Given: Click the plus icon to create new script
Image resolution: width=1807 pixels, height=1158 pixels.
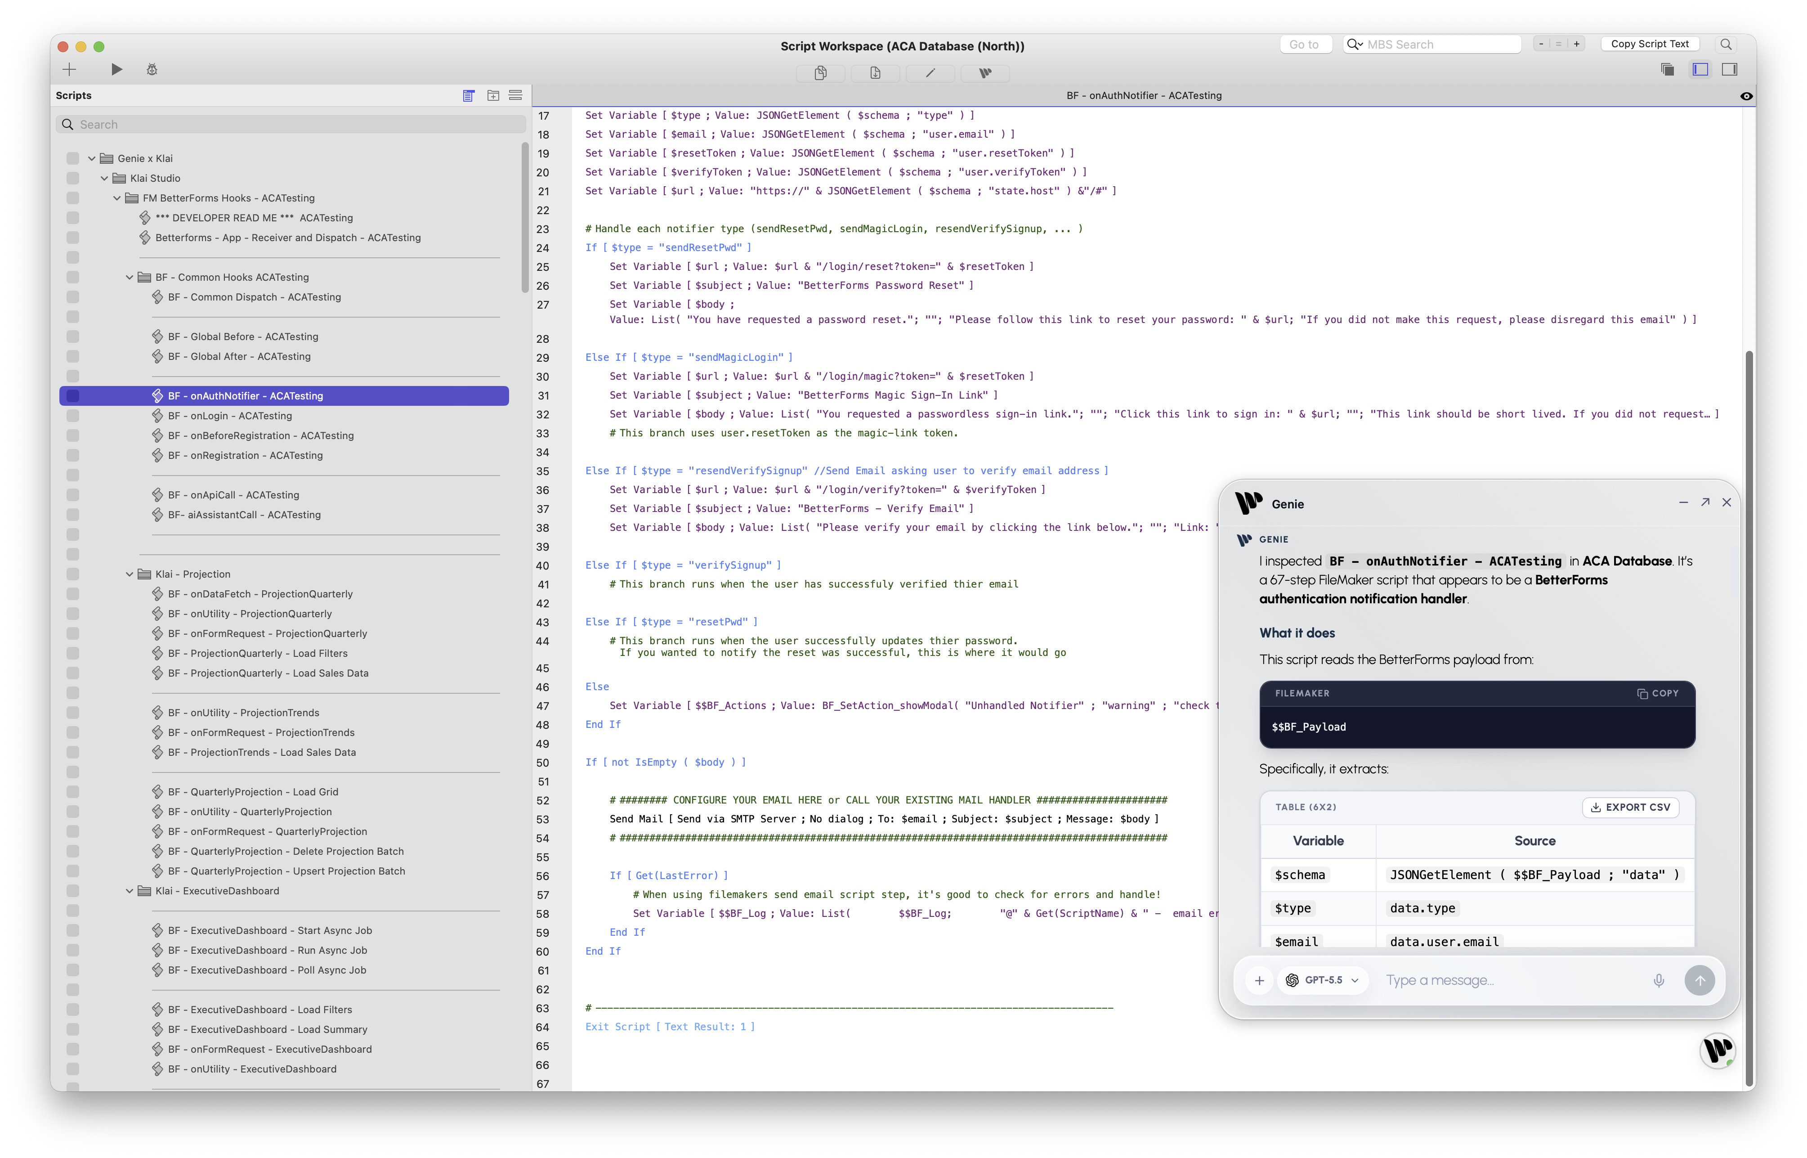Looking at the screenshot, I should coord(69,70).
